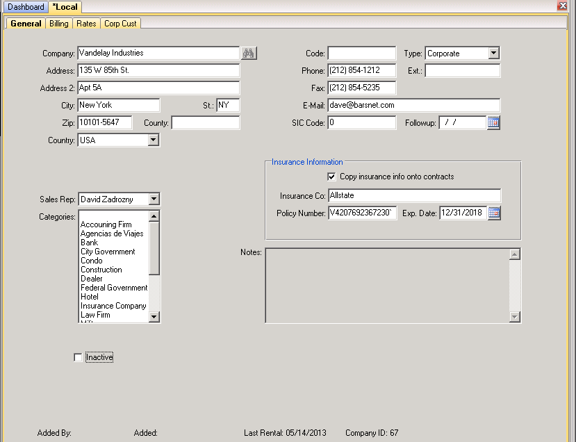Screen dimensions: 576x442
Task: Check the Inactive checkbox
Action: click(x=78, y=357)
